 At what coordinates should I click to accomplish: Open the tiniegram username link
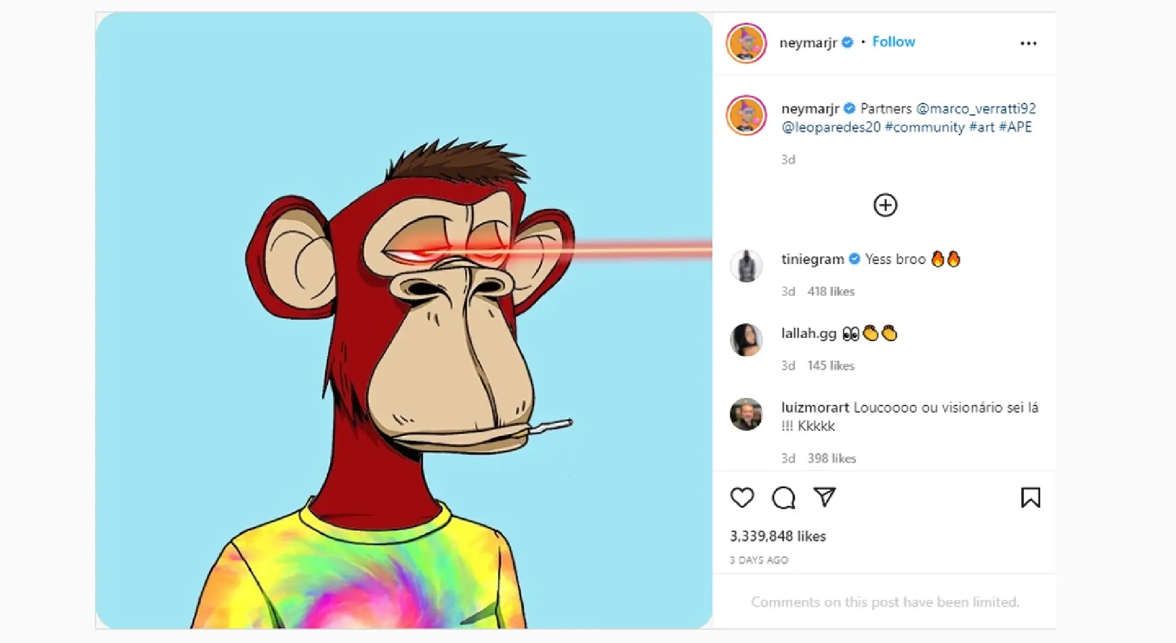point(812,259)
